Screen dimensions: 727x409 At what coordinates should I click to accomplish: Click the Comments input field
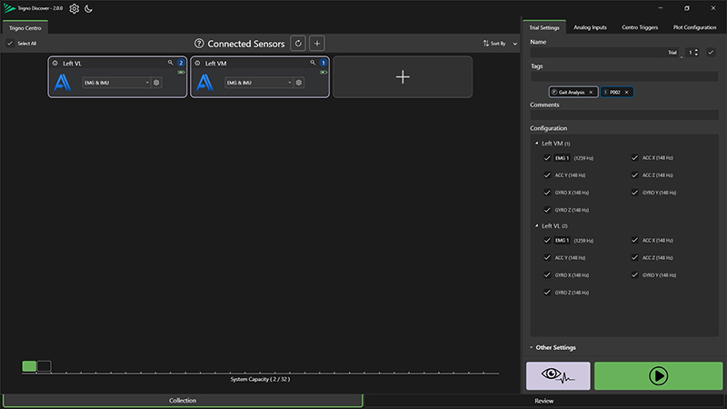[x=624, y=115]
